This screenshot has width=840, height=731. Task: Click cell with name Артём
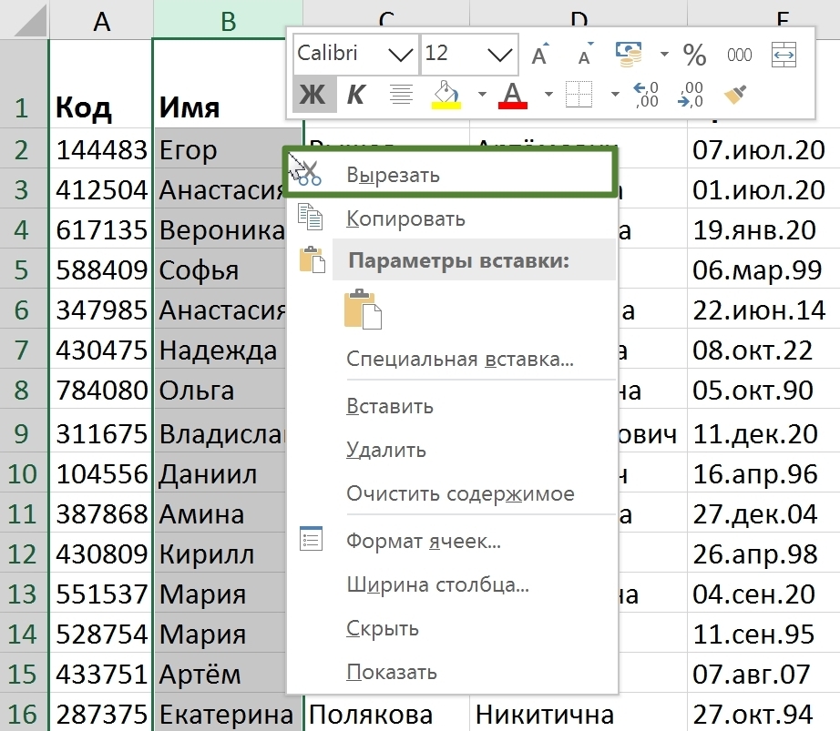(x=220, y=674)
